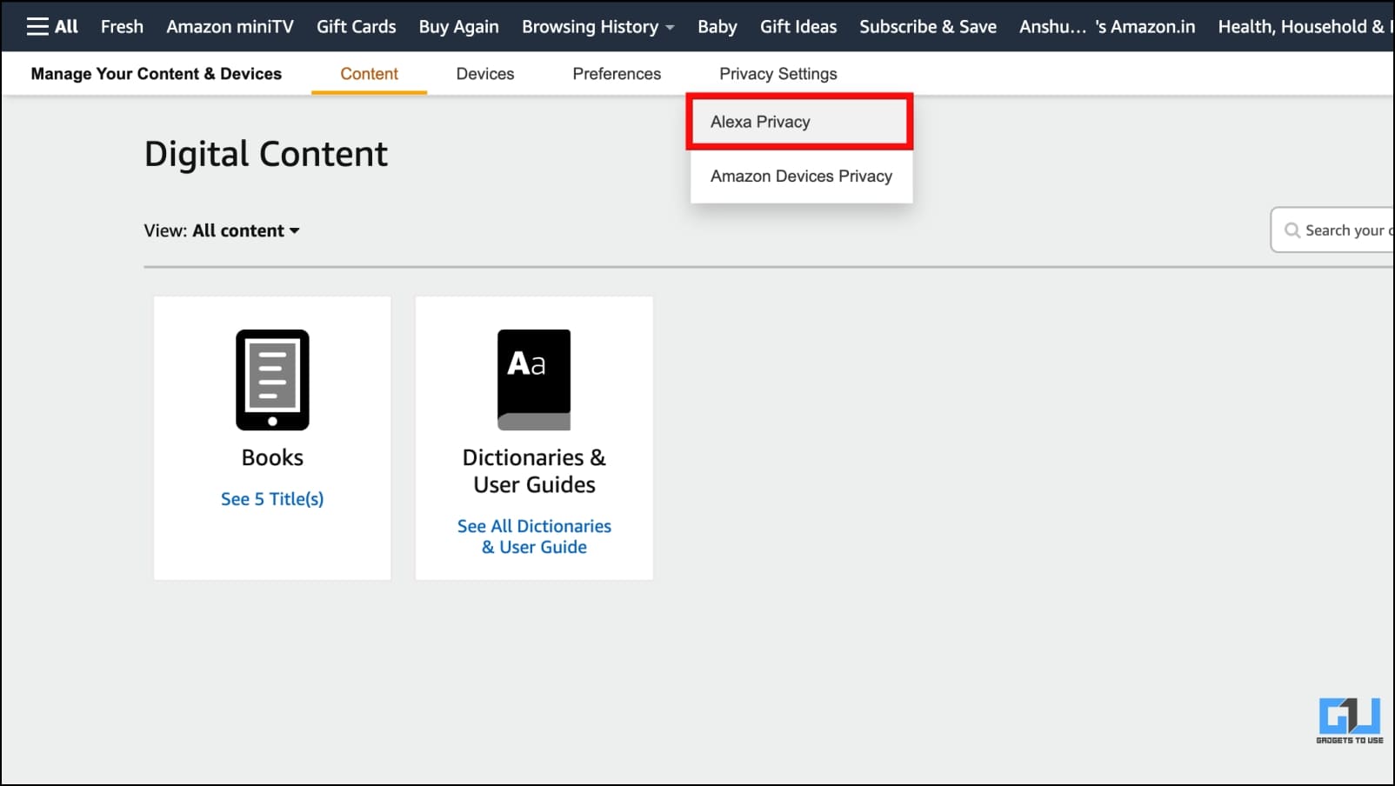1395x786 pixels.
Task: Click the Books e-reader icon
Action: click(x=272, y=379)
